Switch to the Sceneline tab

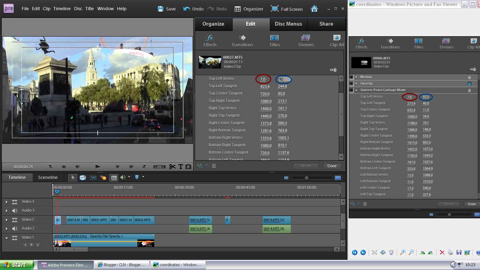tap(48, 178)
